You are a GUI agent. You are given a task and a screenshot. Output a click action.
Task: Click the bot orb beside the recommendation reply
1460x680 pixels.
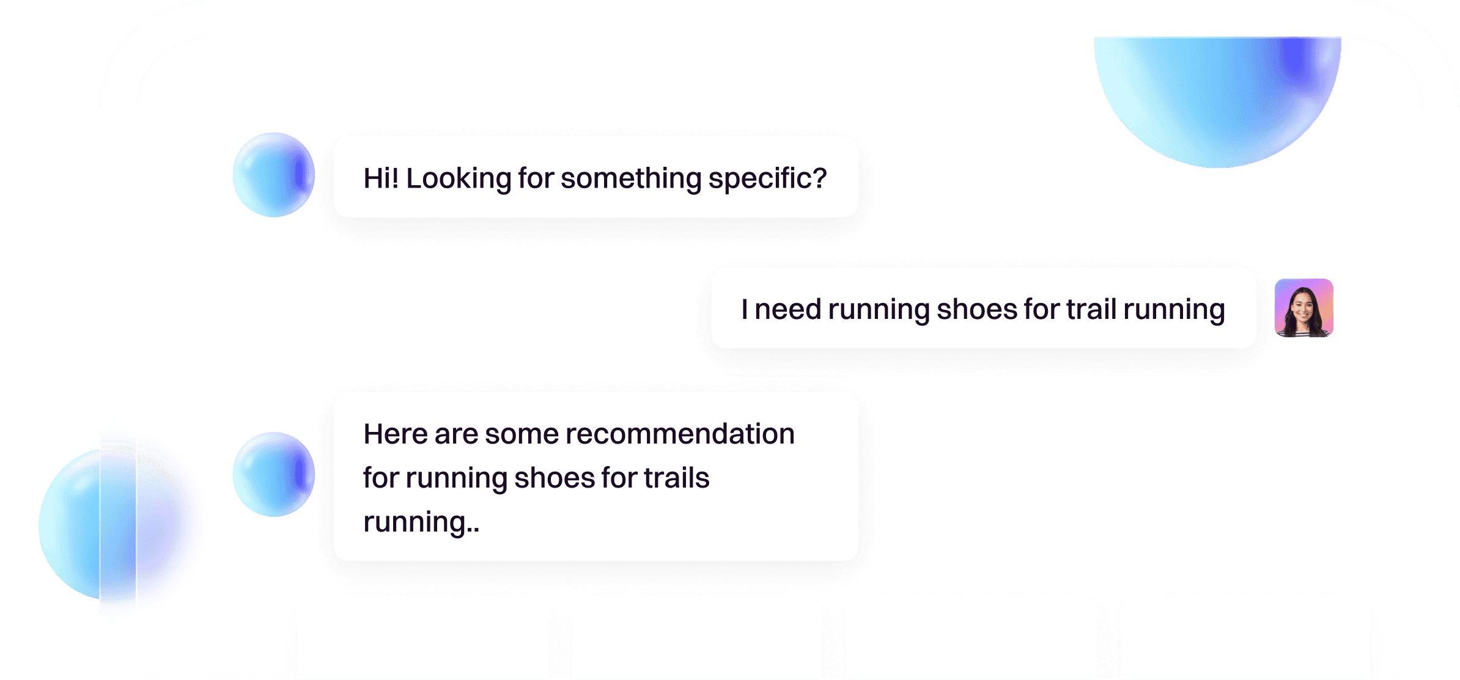pyautogui.click(x=273, y=475)
